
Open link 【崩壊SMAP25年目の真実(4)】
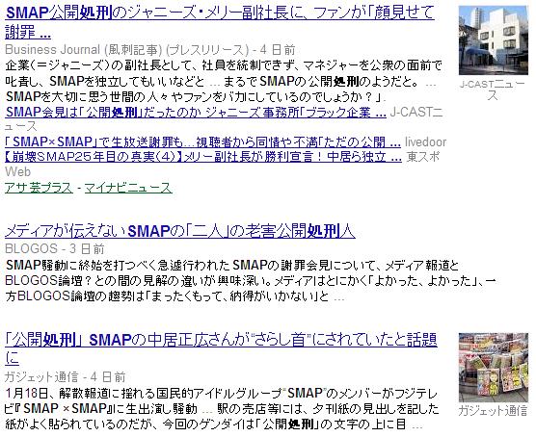tap(203, 156)
